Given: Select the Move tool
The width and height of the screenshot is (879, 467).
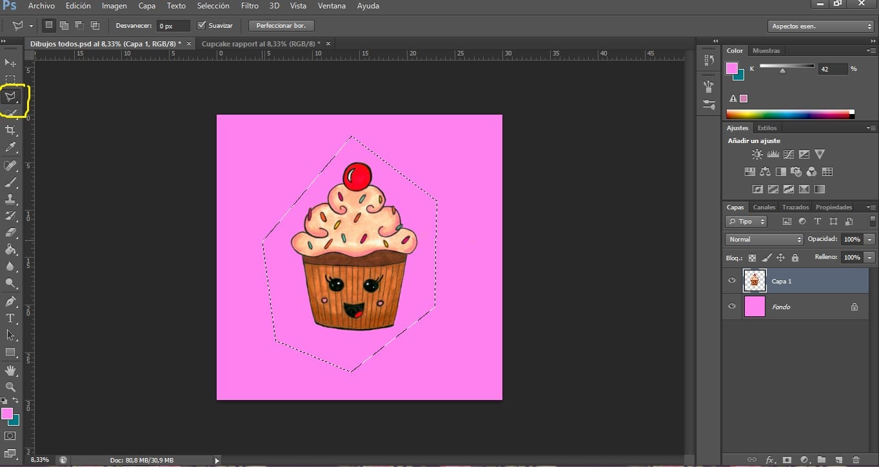Looking at the screenshot, I should (10, 62).
